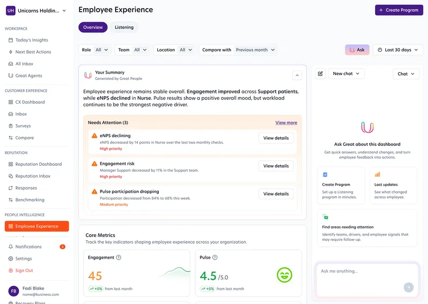Open the New chat dropdown
The image size is (428, 304).
click(x=346, y=73)
